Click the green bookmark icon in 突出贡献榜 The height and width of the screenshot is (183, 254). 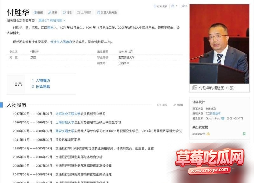coord(244,134)
